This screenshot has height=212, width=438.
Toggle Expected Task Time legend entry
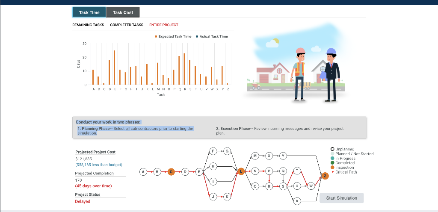pos(173,36)
